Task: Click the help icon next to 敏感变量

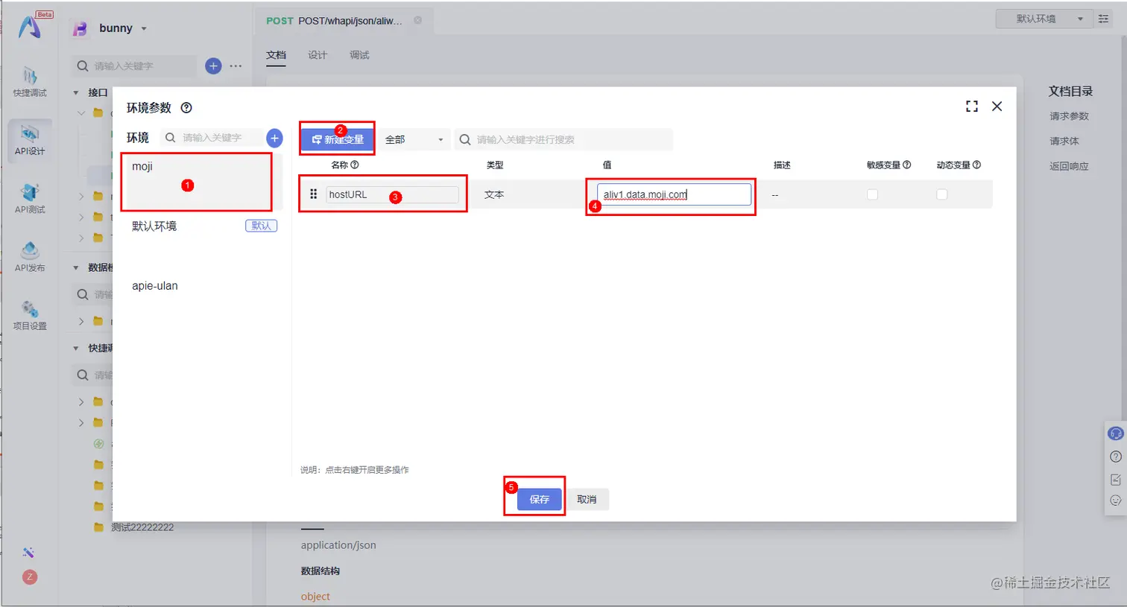Action: point(906,165)
